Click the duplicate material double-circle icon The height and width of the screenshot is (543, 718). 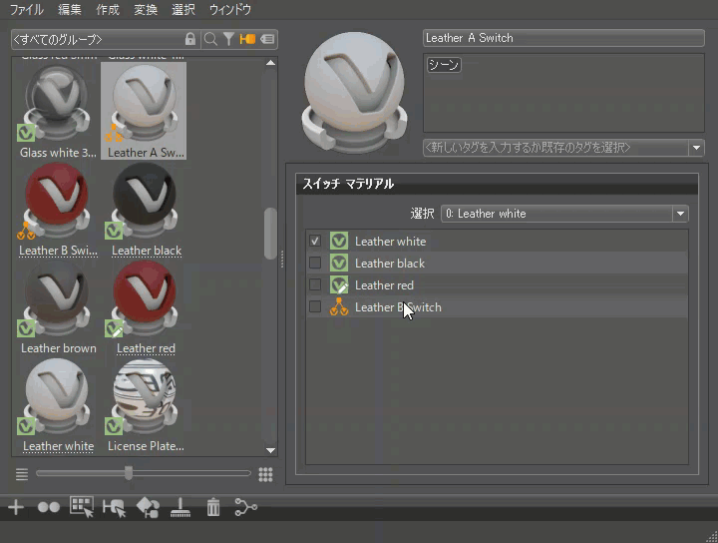pyautogui.click(x=49, y=507)
